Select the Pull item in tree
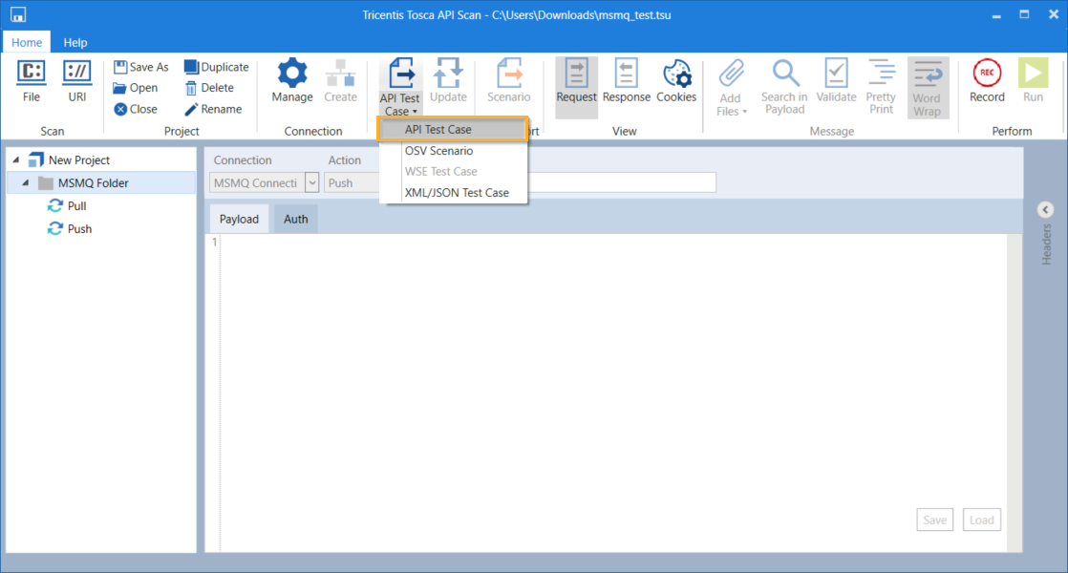Screen dimensions: 1068x573 tap(76, 206)
